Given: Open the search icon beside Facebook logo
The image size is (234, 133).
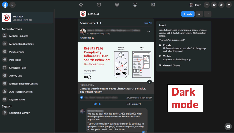Looking at the screenshot, I should click(12, 5).
